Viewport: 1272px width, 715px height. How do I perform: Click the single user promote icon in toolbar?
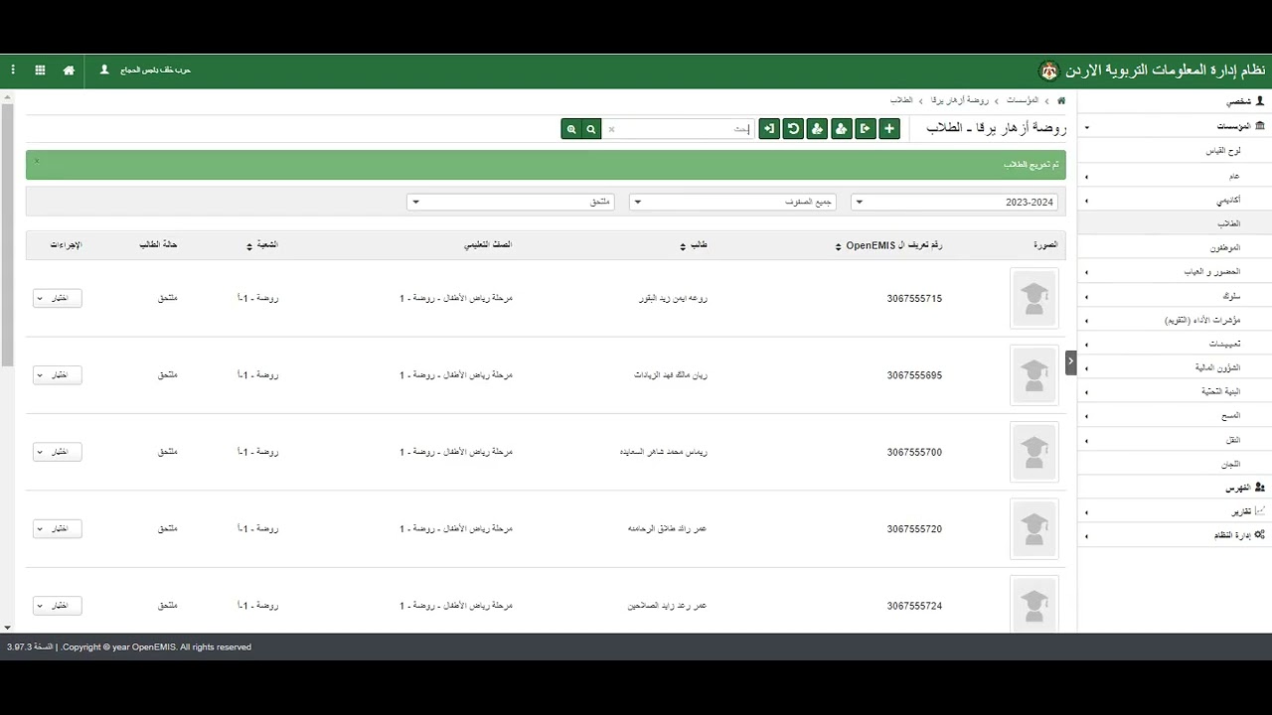[x=842, y=128]
